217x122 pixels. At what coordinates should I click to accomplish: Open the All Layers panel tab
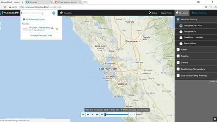point(182,13)
